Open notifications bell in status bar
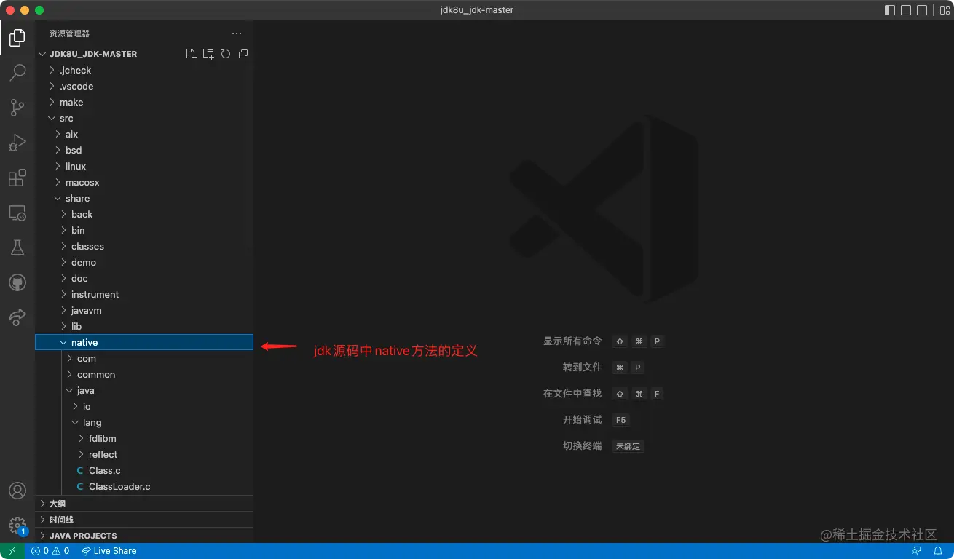Image resolution: width=954 pixels, height=559 pixels. pos(938,551)
